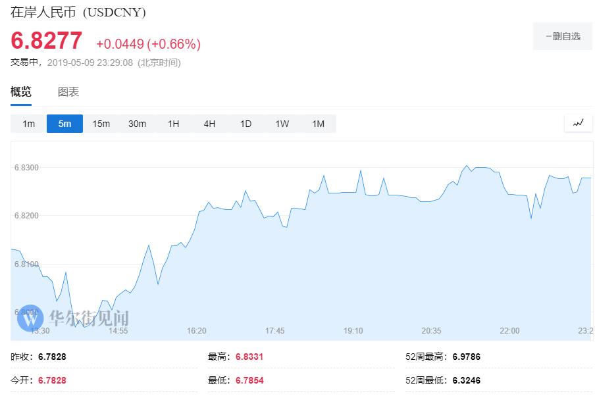This screenshot has height=400, width=595.
Task: Show the 1D daily chart
Action: [246, 124]
